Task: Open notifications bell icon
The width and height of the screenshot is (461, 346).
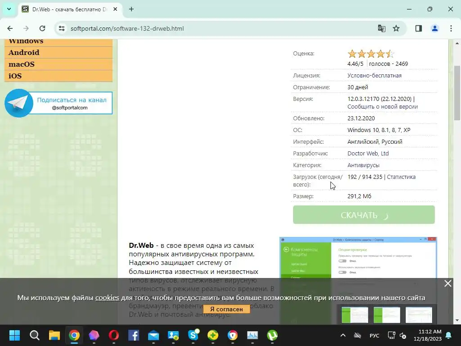Action: click(x=449, y=335)
